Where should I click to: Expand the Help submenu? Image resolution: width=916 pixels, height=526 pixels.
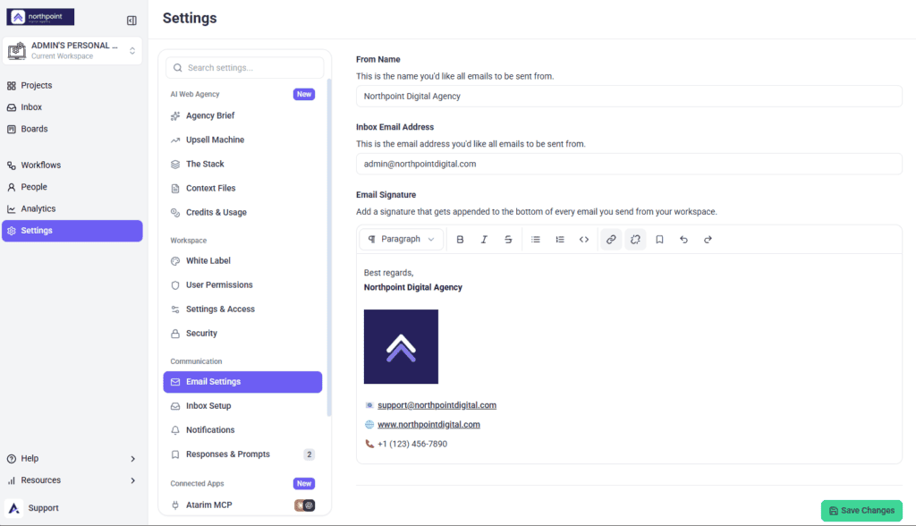72,459
